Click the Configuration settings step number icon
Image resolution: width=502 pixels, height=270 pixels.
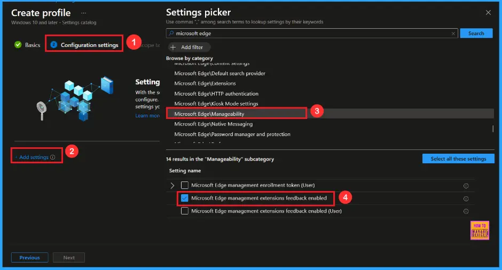coord(54,45)
